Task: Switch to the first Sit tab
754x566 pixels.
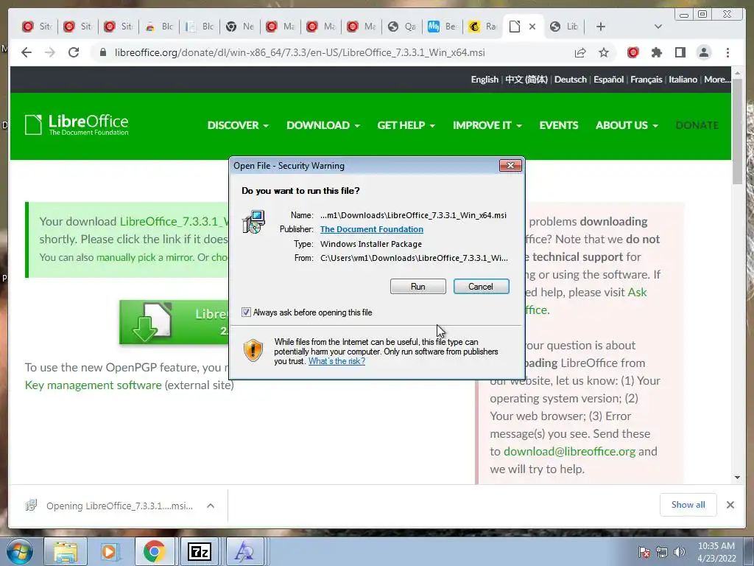Action: pyautogui.click(x=38, y=27)
